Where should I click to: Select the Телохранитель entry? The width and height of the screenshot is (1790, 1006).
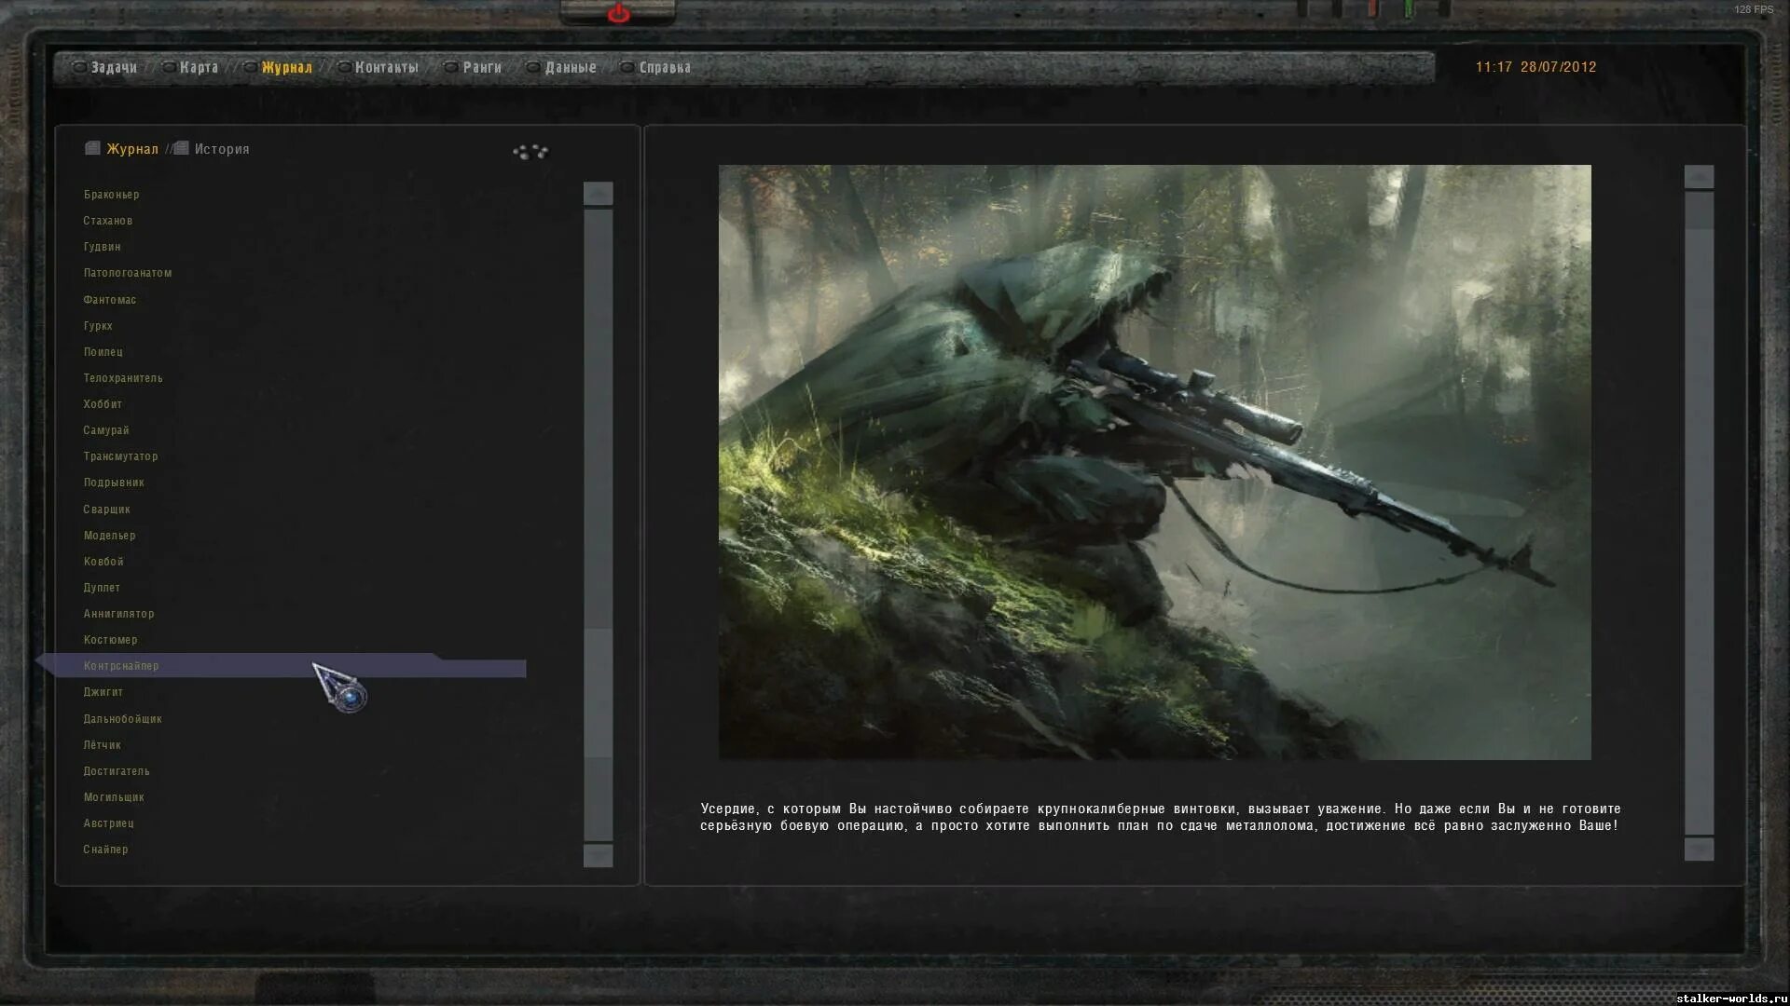pyautogui.click(x=123, y=378)
